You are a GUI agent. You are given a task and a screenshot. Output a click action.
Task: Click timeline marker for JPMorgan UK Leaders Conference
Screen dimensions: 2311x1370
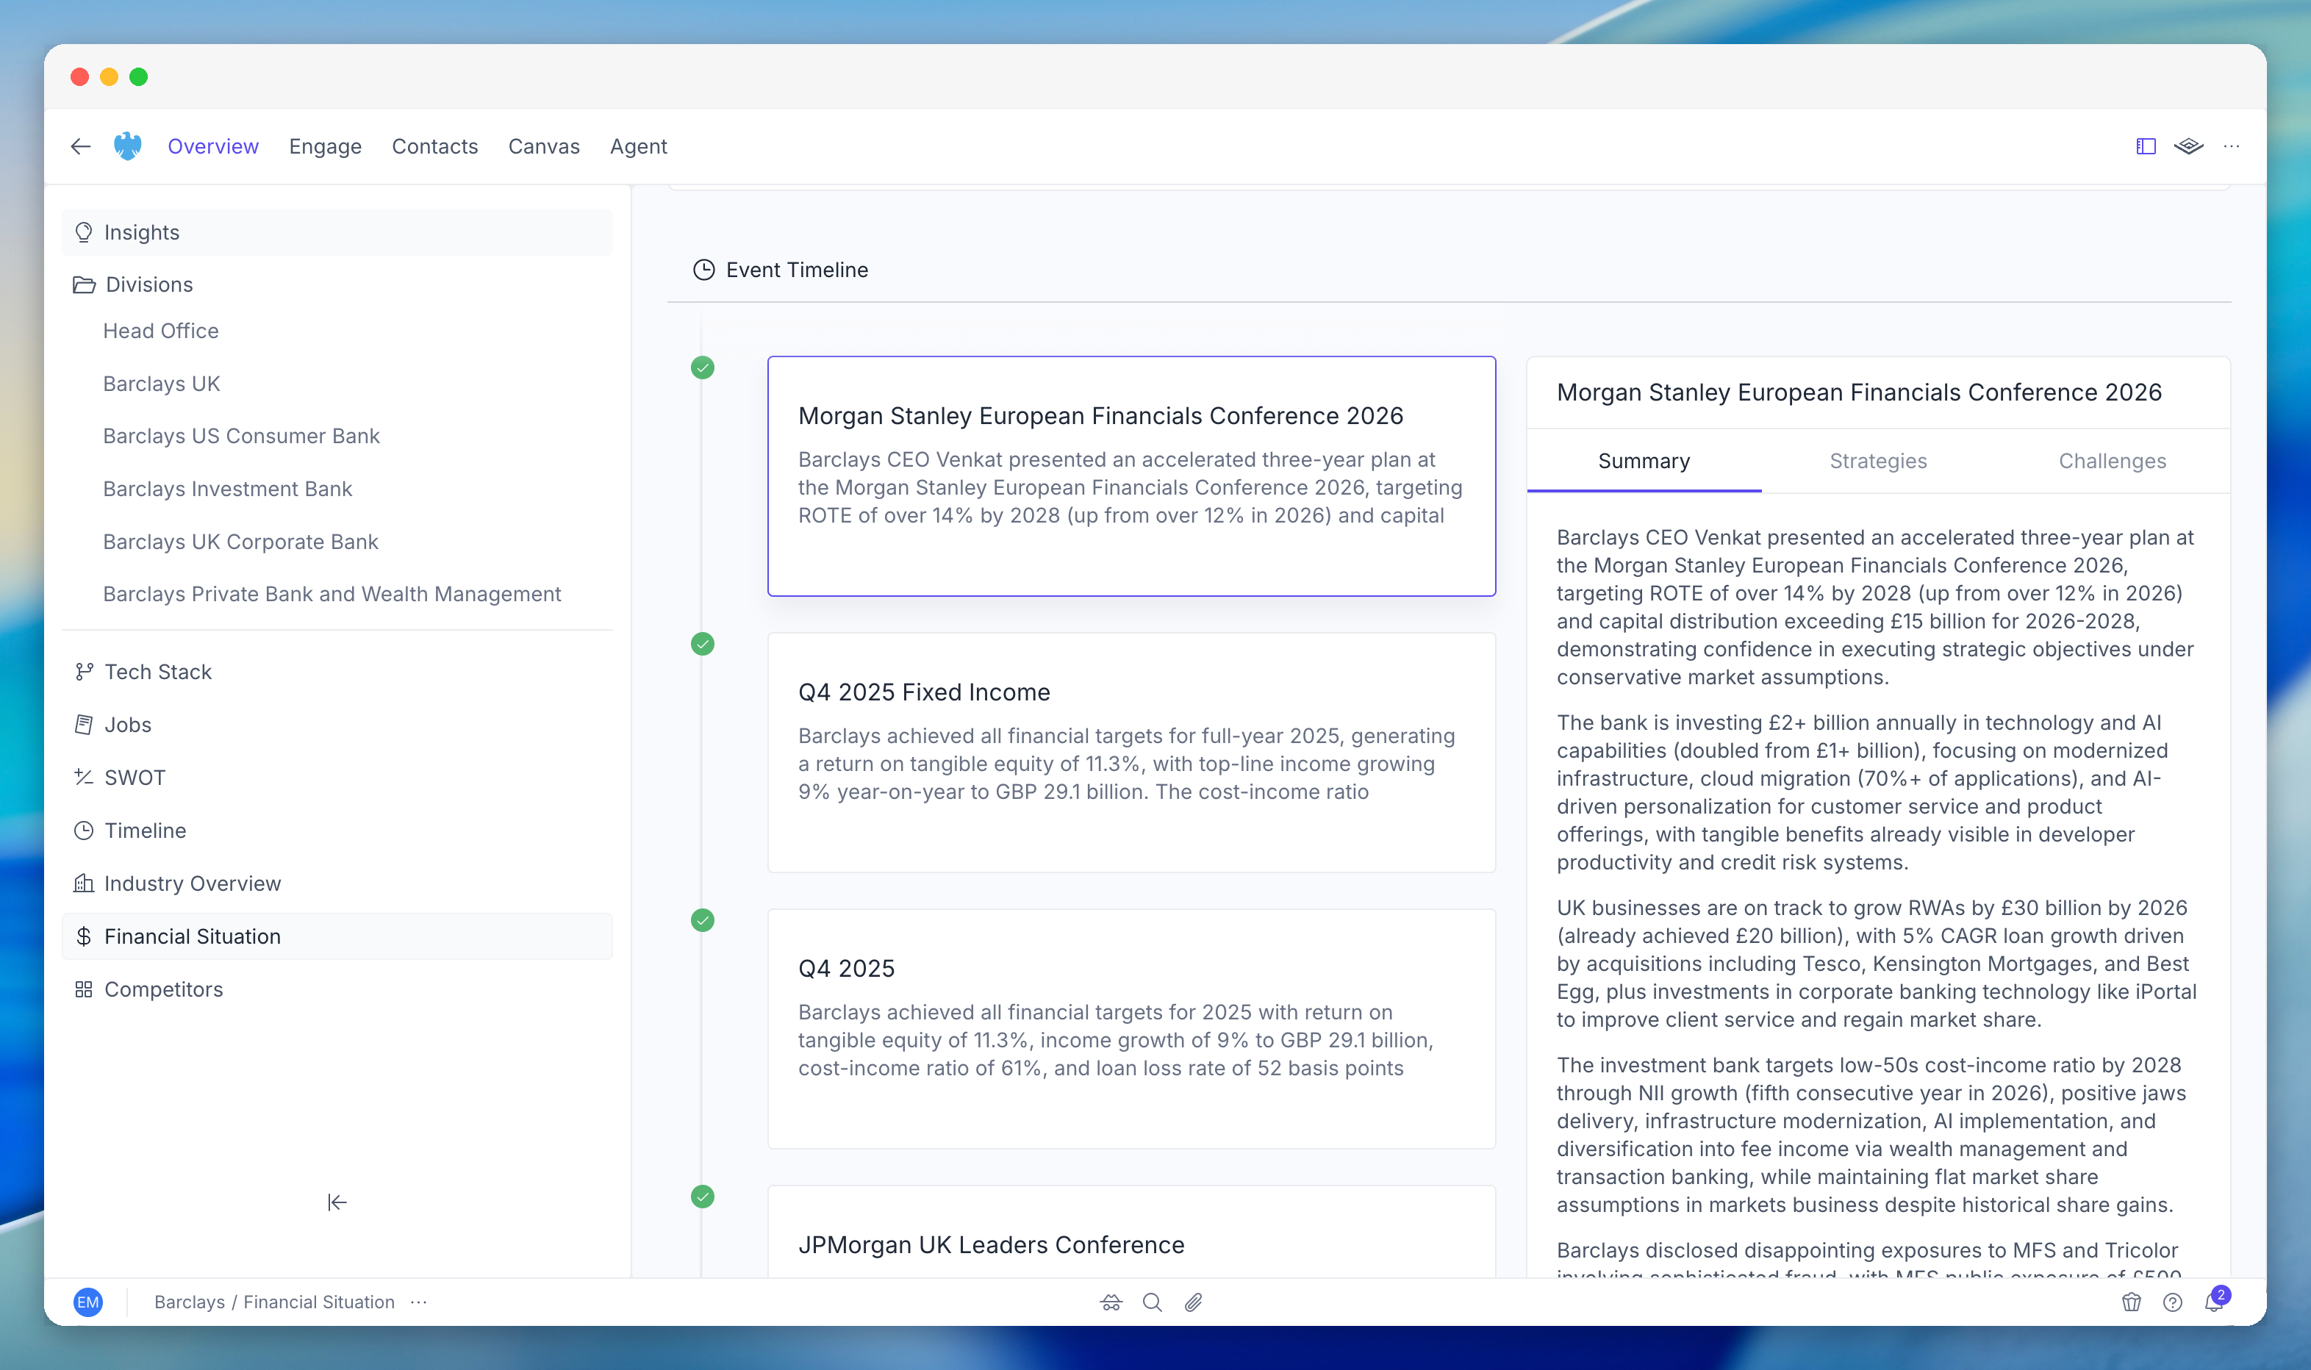click(x=703, y=1197)
